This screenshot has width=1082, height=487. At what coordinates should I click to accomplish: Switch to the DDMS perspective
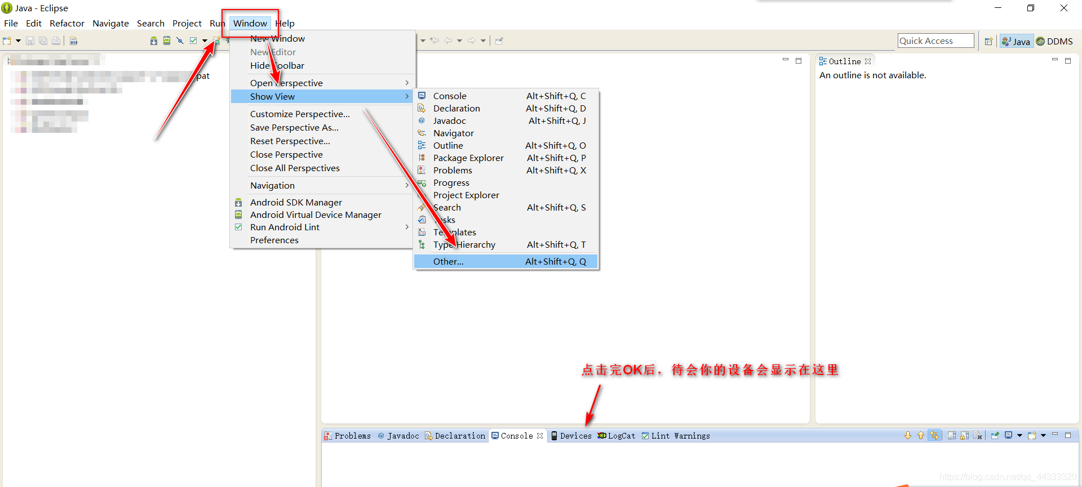point(1054,41)
